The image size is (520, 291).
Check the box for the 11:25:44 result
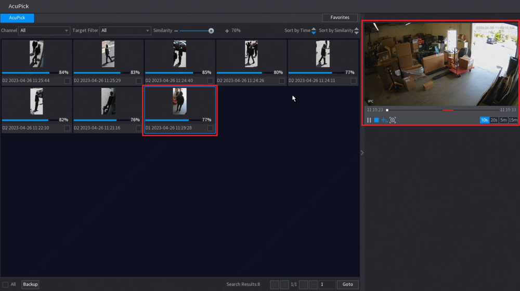[x=67, y=81]
